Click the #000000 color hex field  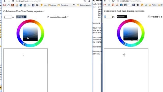tap(122, 17)
